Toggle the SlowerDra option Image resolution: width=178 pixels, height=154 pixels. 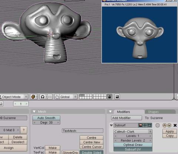pyautogui.click(x=70, y=153)
